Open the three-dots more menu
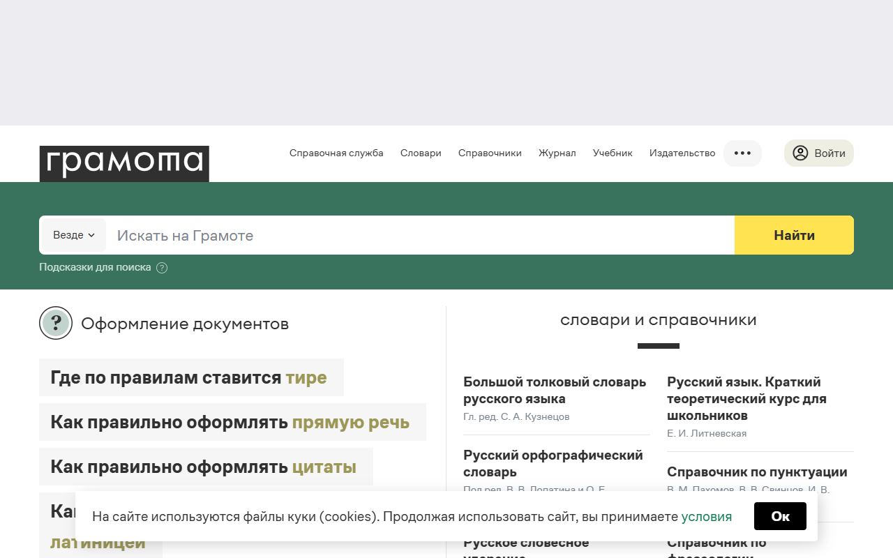This screenshot has width=893, height=558. [x=742, y=153]
